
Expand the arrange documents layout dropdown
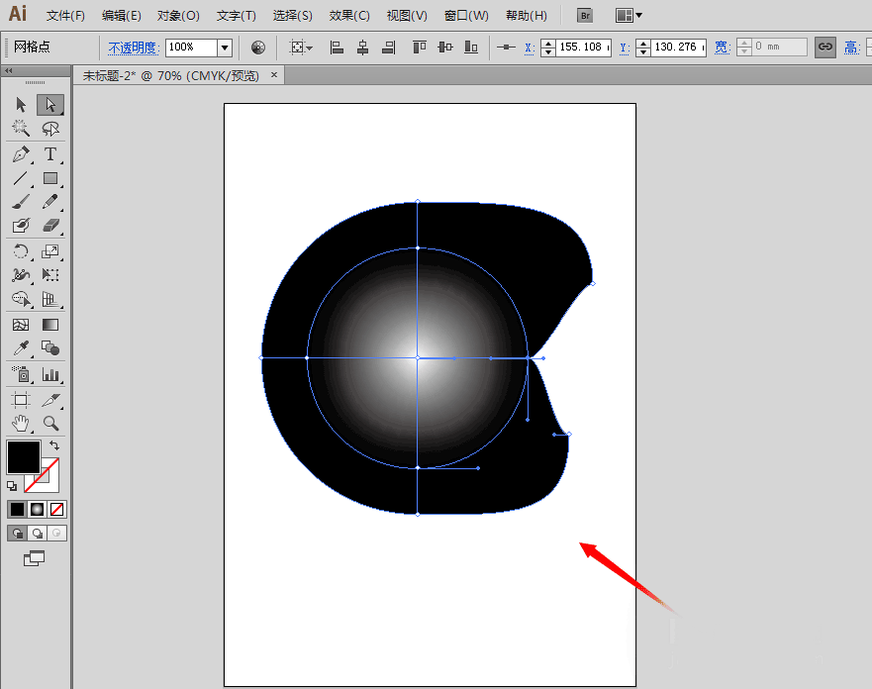pyautogui.click(x=630, y=15)
